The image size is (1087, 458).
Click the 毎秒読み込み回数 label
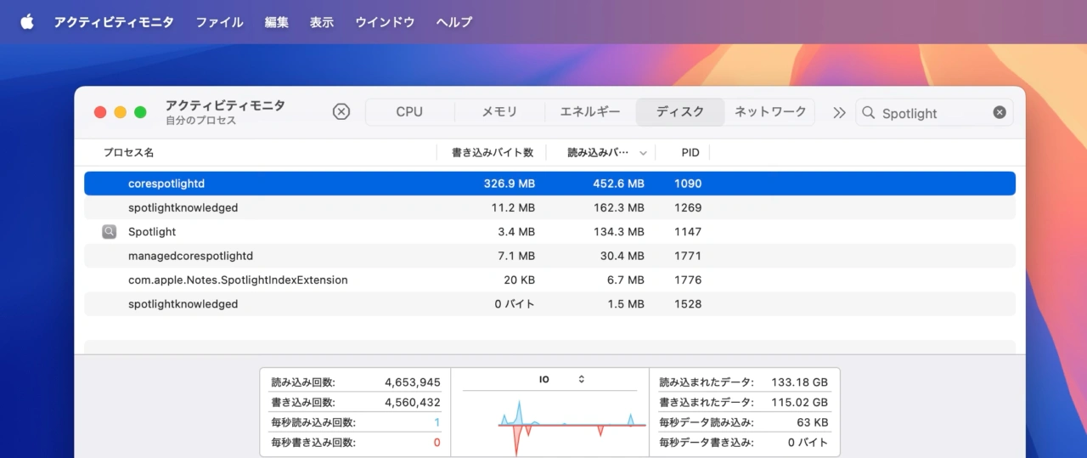tap(313, 422)
